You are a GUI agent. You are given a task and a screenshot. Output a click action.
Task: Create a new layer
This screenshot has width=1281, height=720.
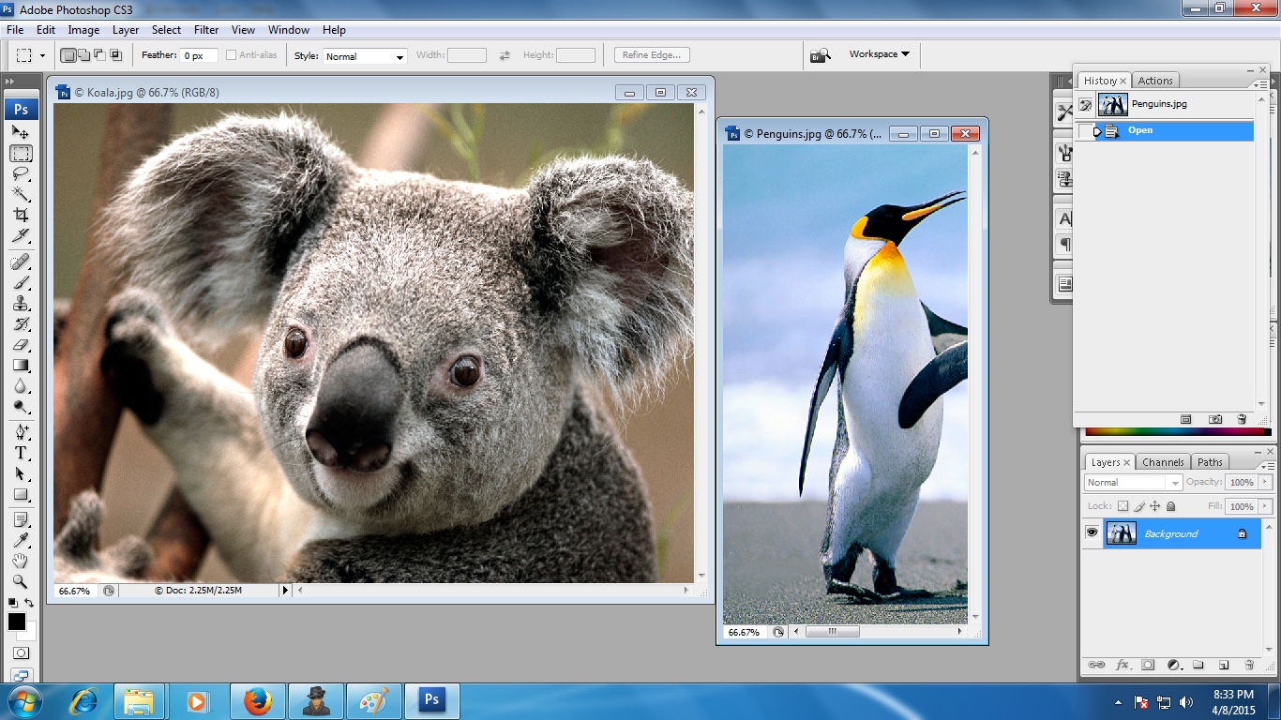(1224, 665)
